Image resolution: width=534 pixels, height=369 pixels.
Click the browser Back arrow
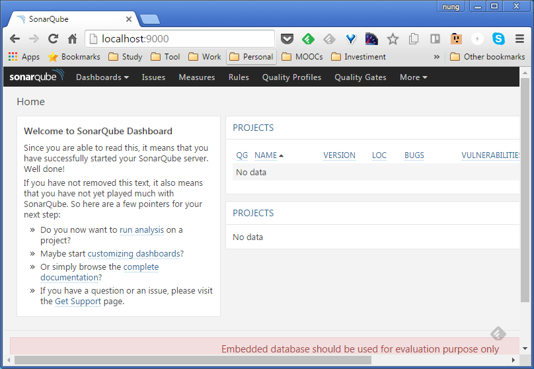click(x=15, y=39)
